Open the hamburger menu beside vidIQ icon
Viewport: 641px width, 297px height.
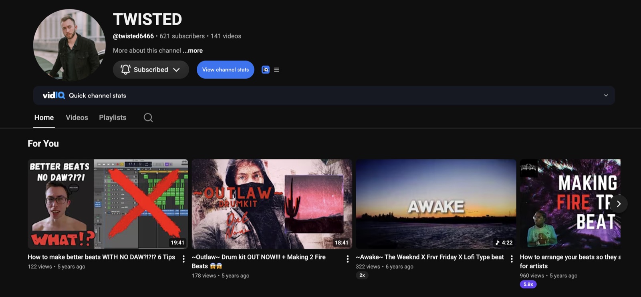coord(276,70)
